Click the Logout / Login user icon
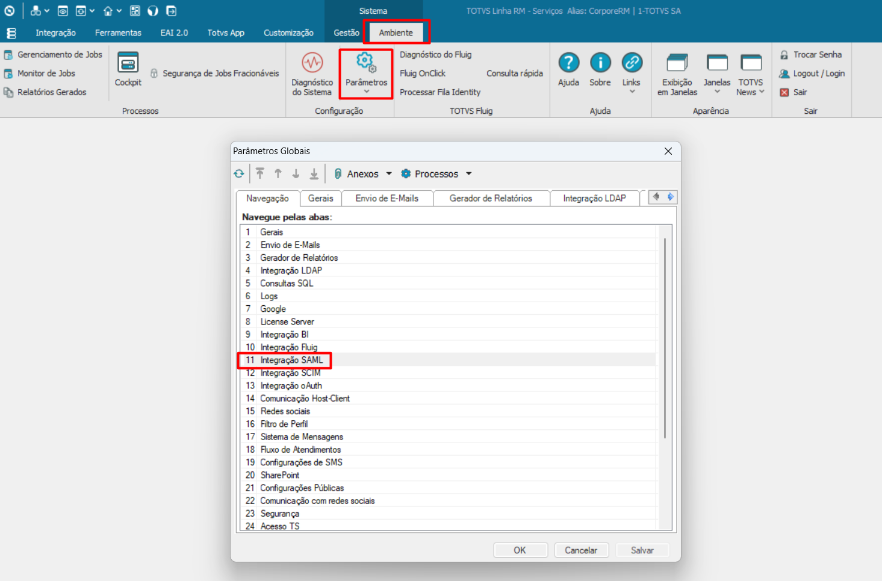 coord(784,73)
